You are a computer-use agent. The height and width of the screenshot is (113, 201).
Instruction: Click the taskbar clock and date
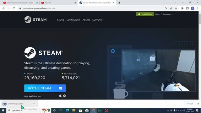coord(190,110)
